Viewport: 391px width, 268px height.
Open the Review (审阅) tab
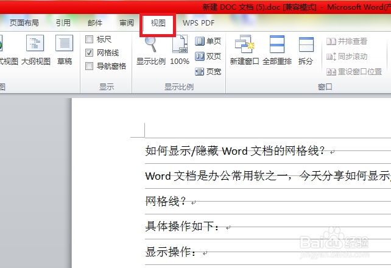point(127,23)
